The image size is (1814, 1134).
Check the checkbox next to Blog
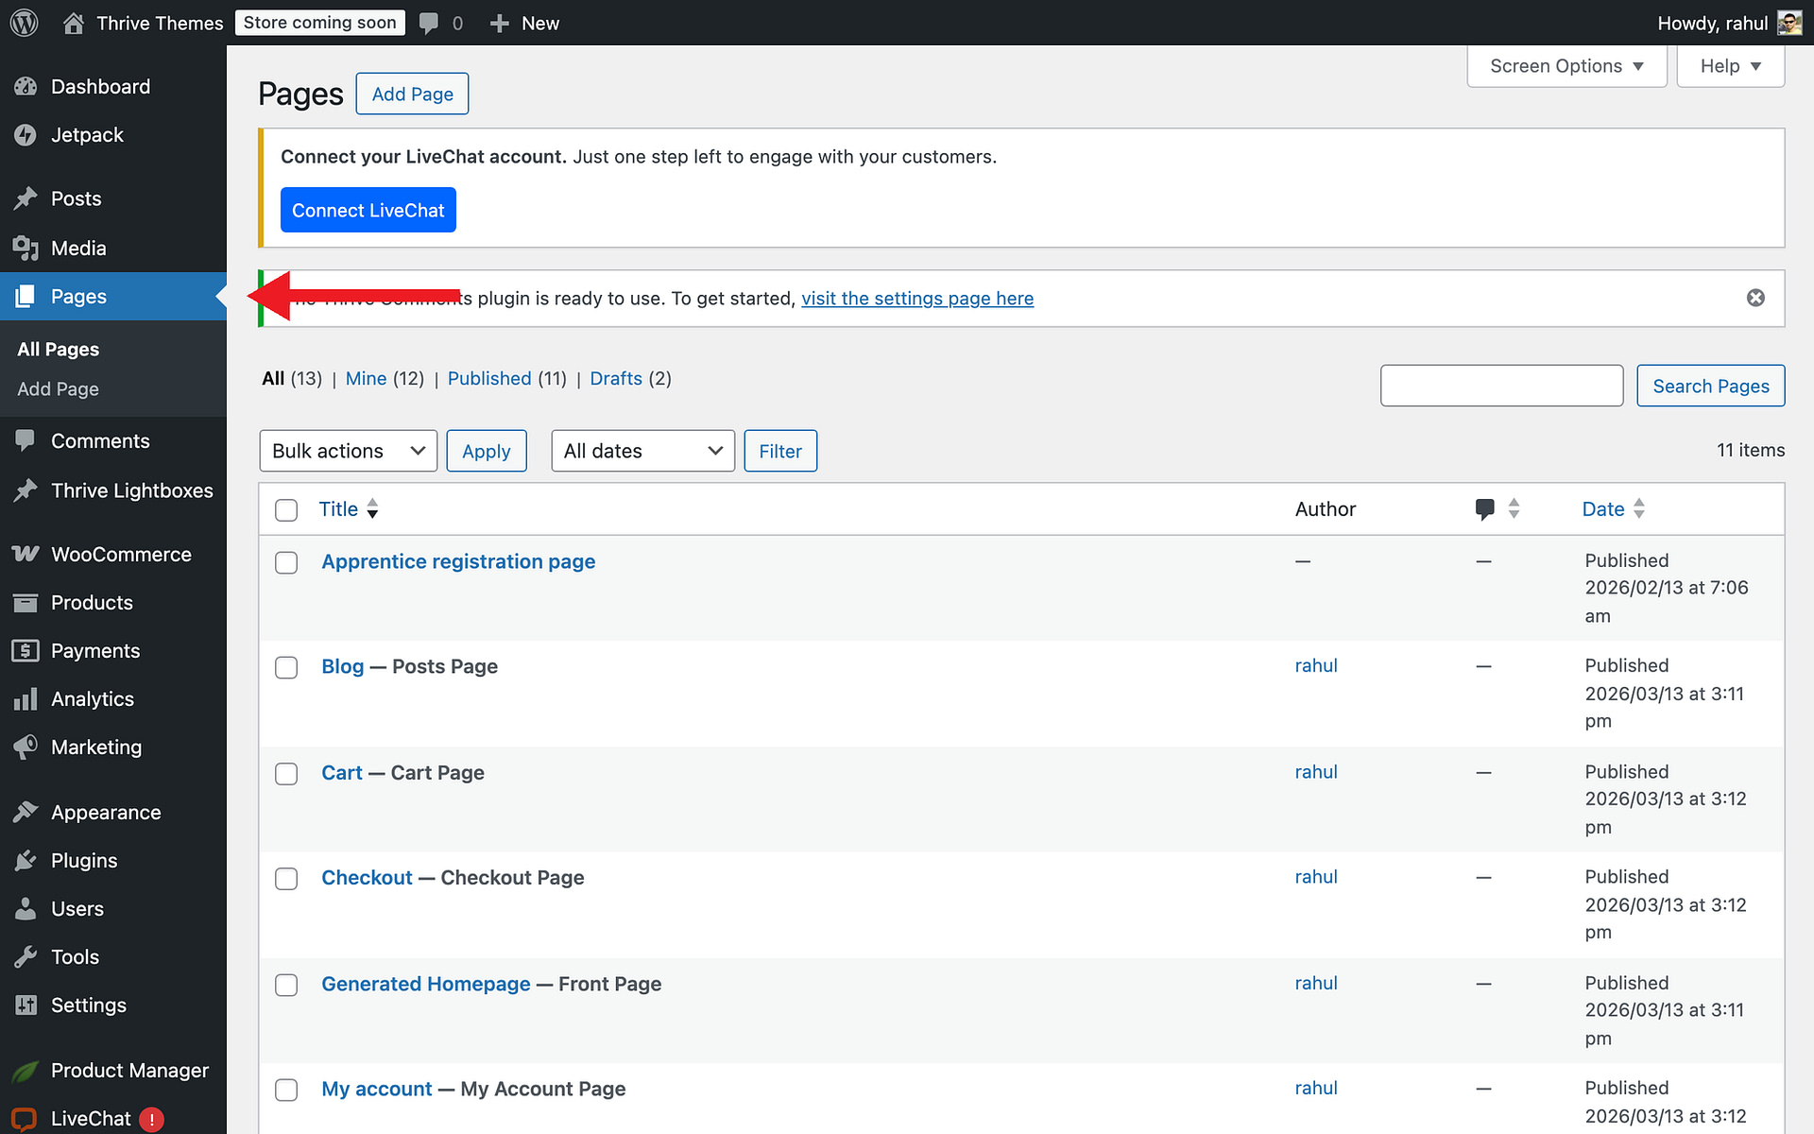[x=285, y=667]
